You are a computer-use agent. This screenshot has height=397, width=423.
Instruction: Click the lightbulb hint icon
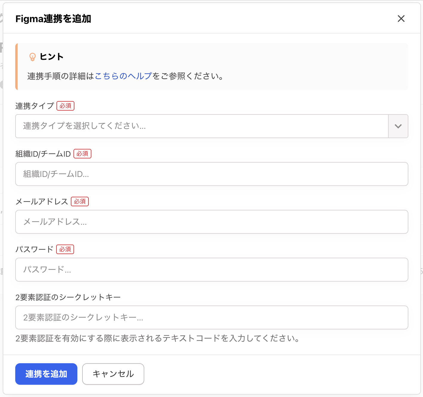click(x=32, y=57)
